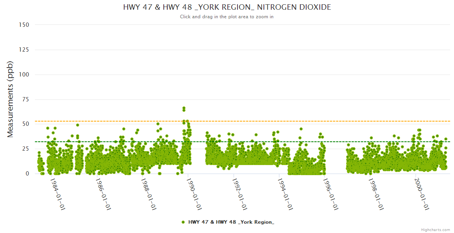Click the 100 y-axis tick label
This screenshot has height=233, width=454.
(x=24, y=75)
